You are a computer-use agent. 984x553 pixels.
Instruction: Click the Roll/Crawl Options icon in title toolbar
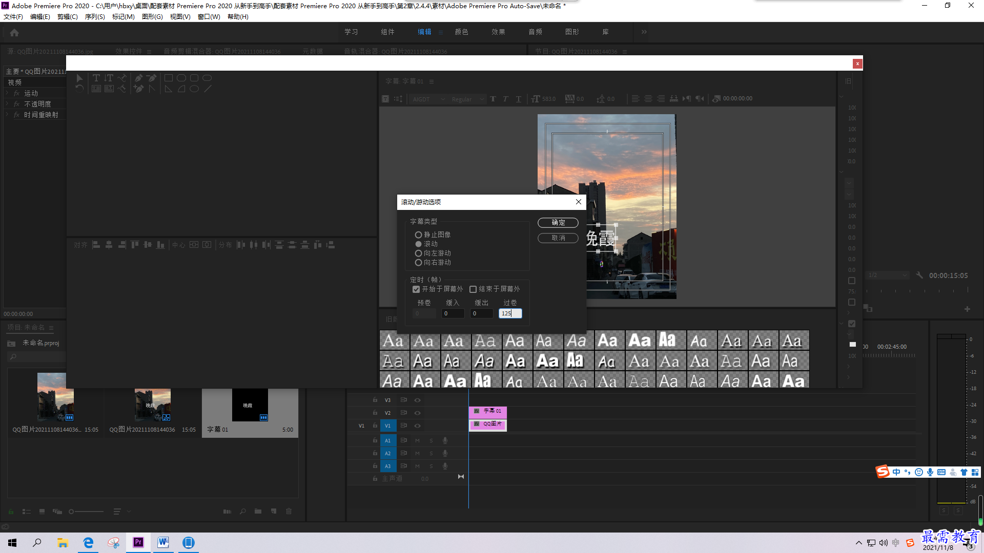398,99
